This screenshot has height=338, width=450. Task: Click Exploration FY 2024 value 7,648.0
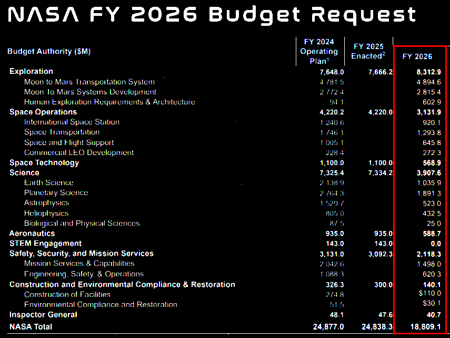[332, 72]
